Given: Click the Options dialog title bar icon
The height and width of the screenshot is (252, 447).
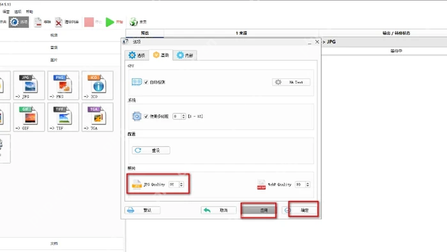Looking at the screenshot, I should pyautogui.click(x=125, y=41).
